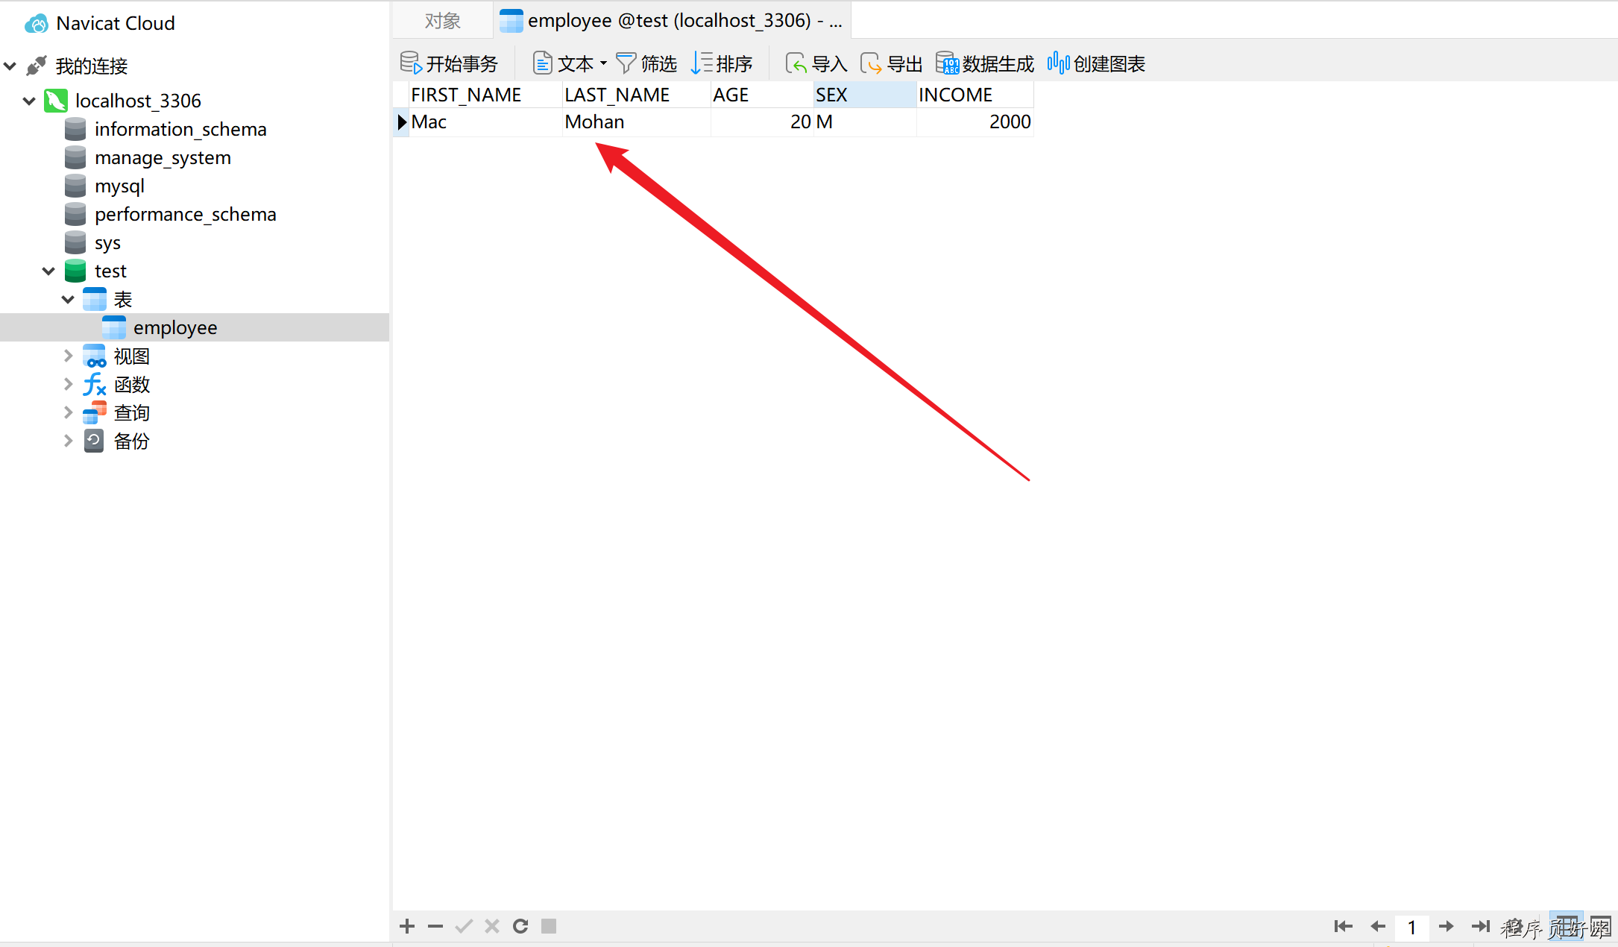
Task: Delete record with the minus button
Action: coord(435,926)
